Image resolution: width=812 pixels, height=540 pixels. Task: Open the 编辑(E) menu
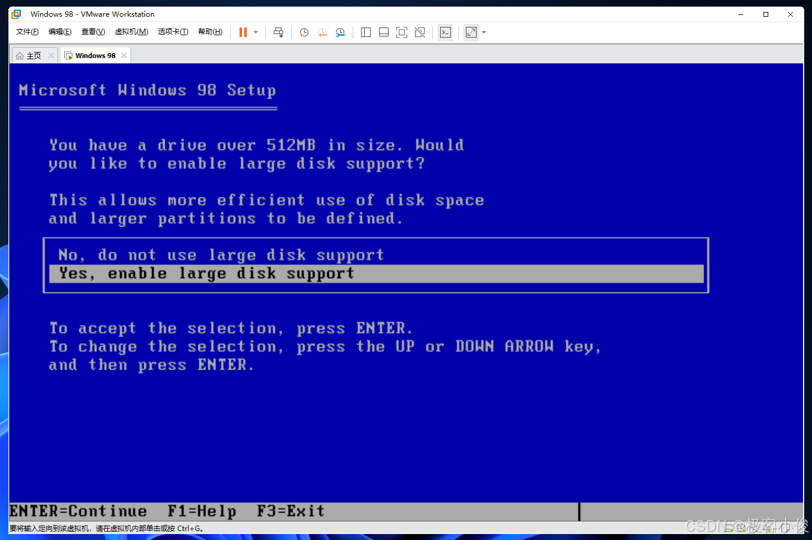coord(60,32)
